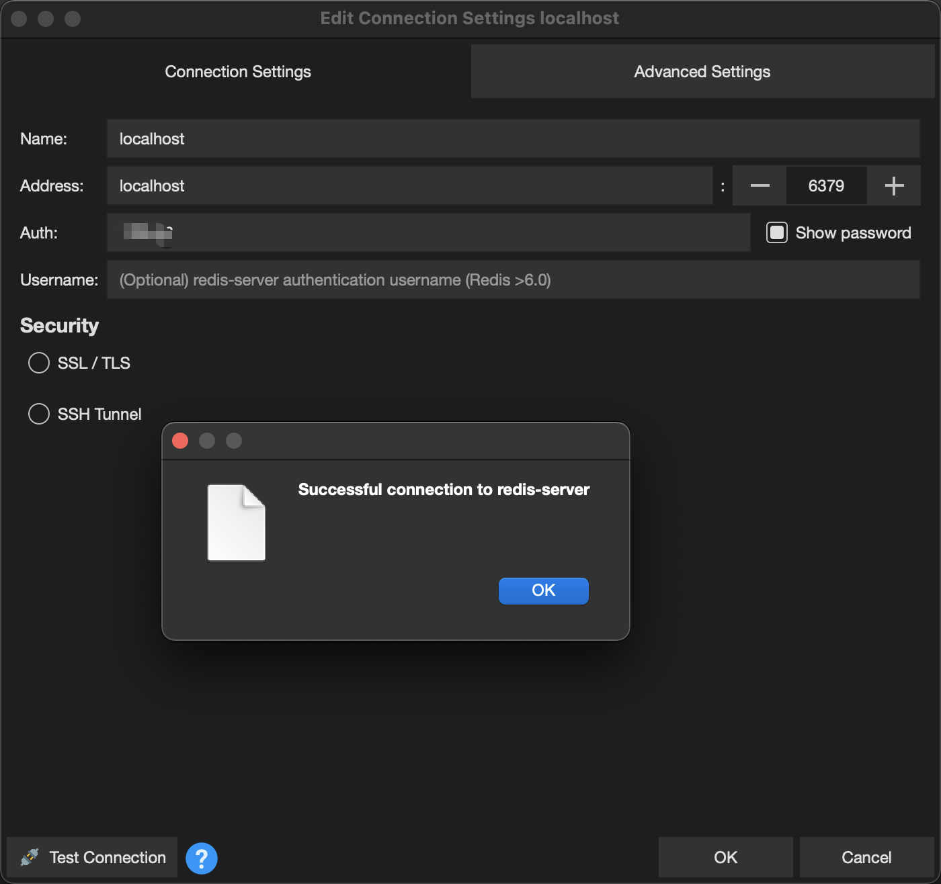Open the Connection Settings tab
The width and height of the screenshot is (941, 884).
pyautogui.click(x=238, y=72)
